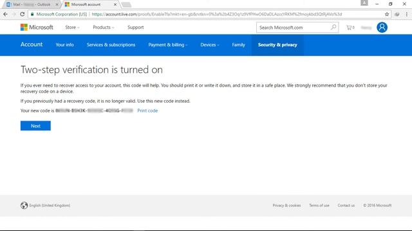Click the browser address bar URL
412x231 pixels.
(x=217, y=14)
